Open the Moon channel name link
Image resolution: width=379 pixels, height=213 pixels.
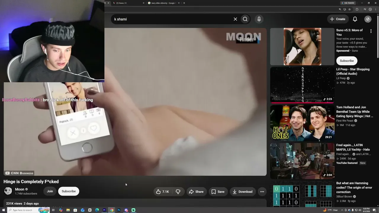20,189
